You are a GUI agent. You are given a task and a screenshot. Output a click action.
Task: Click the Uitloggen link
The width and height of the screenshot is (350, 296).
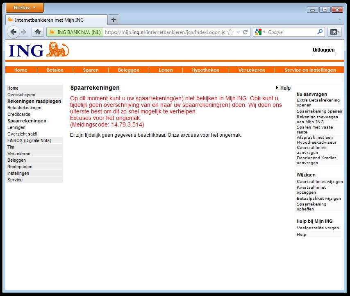pos(323,50)
